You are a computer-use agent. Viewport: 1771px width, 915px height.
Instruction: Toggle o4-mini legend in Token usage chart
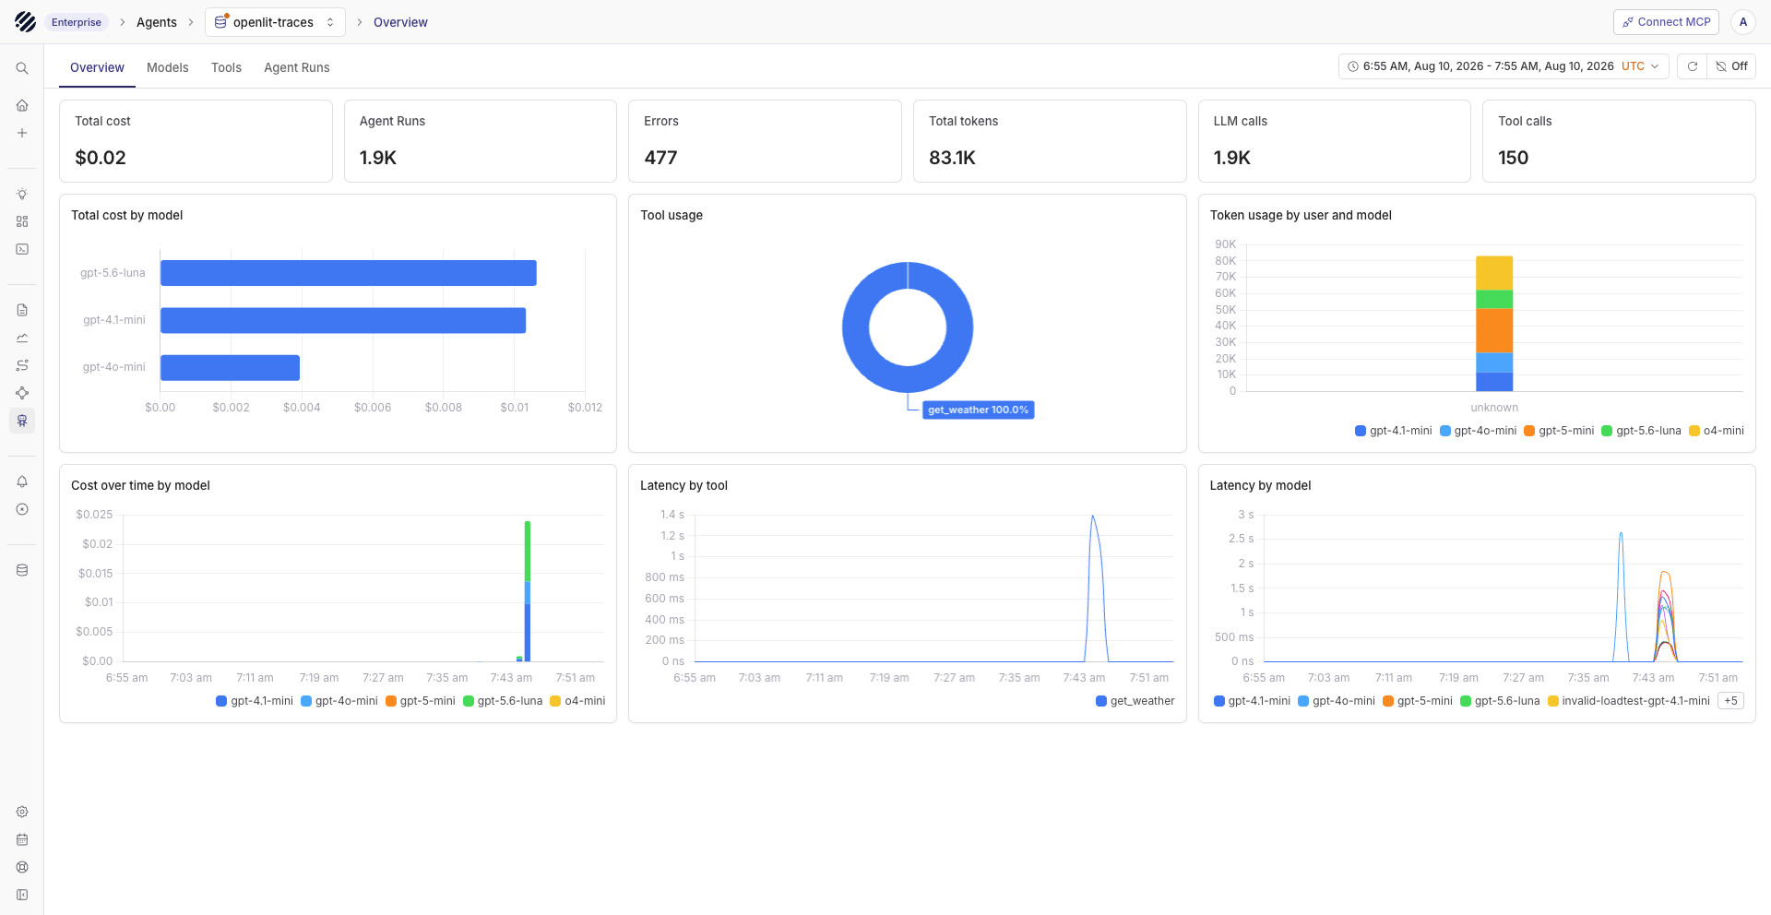(1716, 431)
